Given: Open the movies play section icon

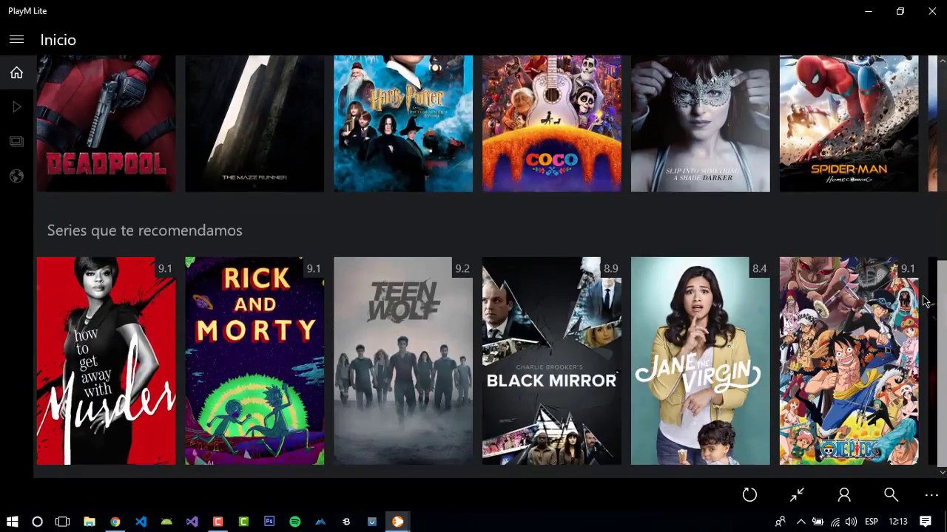Looking at the screenshot, I should 16,107.
